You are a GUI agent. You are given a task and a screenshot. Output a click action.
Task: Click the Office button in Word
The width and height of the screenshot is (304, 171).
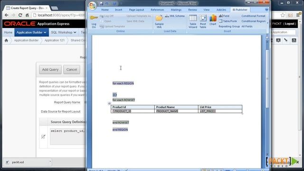[92, 5]
